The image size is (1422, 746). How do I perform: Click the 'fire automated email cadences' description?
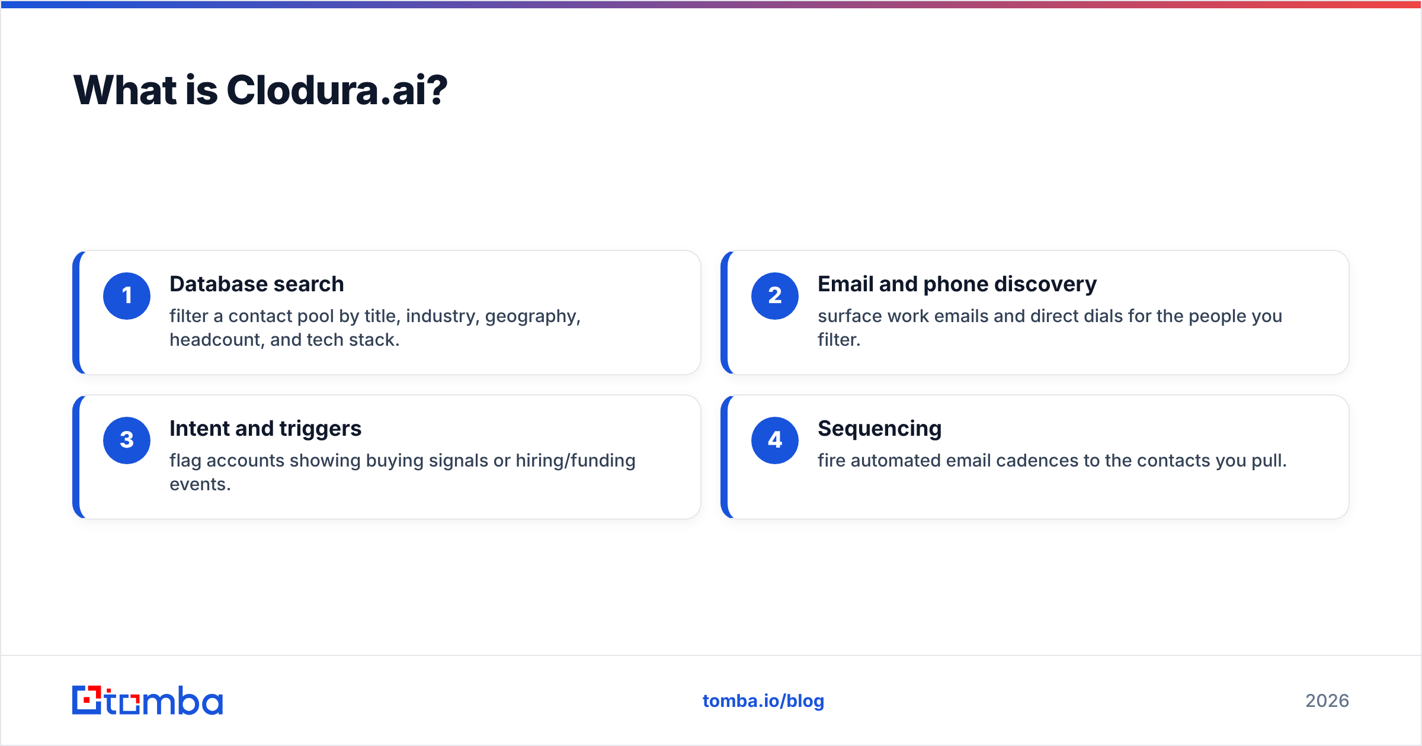tap(1052, 461)
